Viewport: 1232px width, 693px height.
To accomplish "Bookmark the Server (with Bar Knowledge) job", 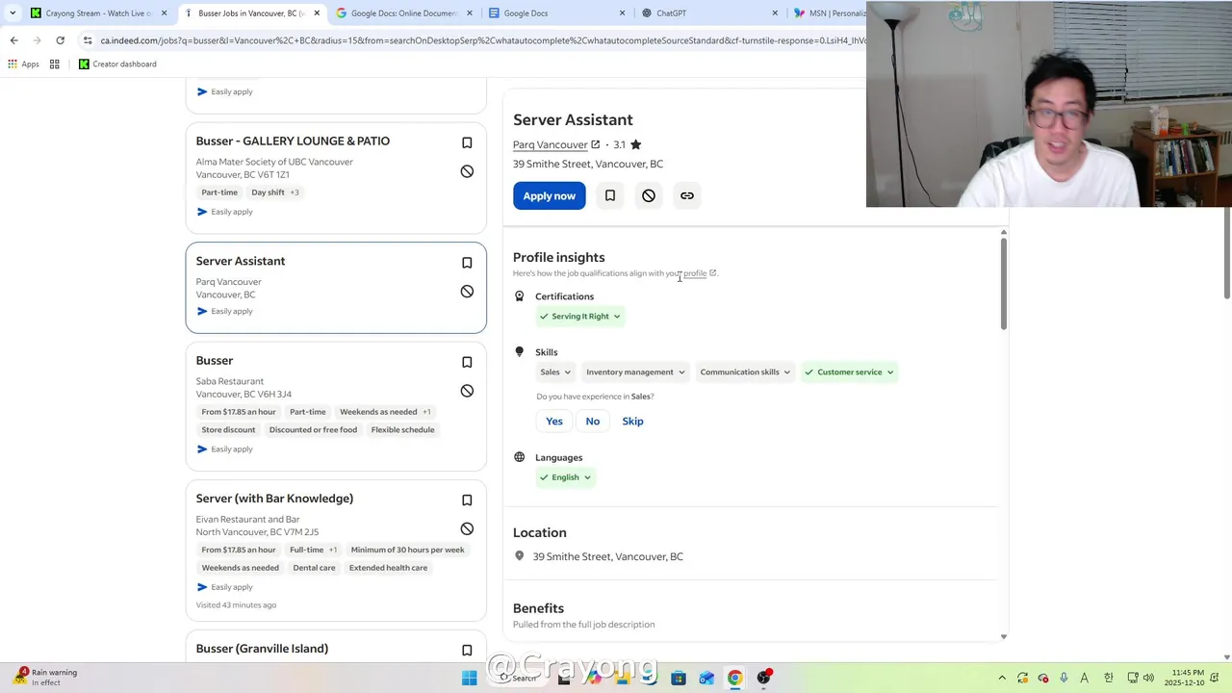I will (x=467, y=500).
